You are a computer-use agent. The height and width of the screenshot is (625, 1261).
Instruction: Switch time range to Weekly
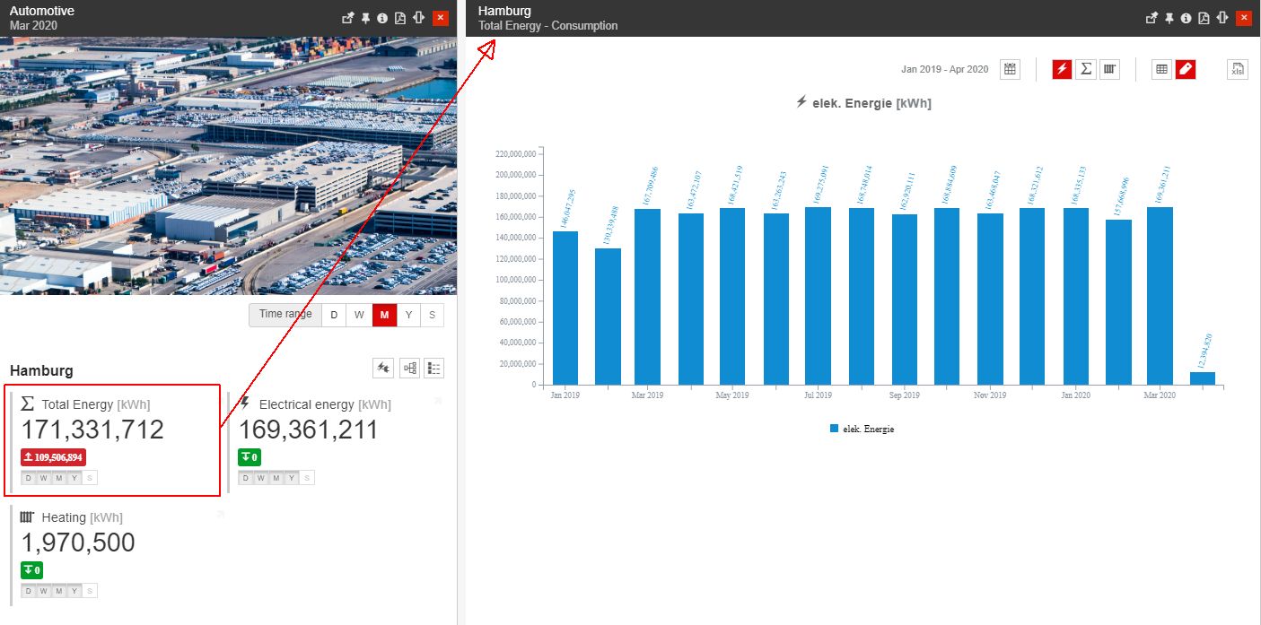pos(359,315)
